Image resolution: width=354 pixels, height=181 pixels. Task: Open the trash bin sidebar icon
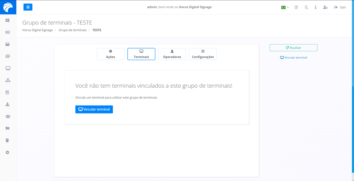(7, 140)
